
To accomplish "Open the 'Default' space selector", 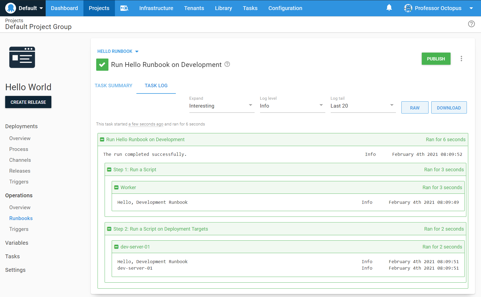I will [30, 8].
